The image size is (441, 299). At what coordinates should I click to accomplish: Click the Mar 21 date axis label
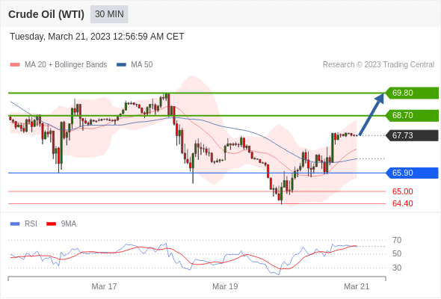point(357,286)
